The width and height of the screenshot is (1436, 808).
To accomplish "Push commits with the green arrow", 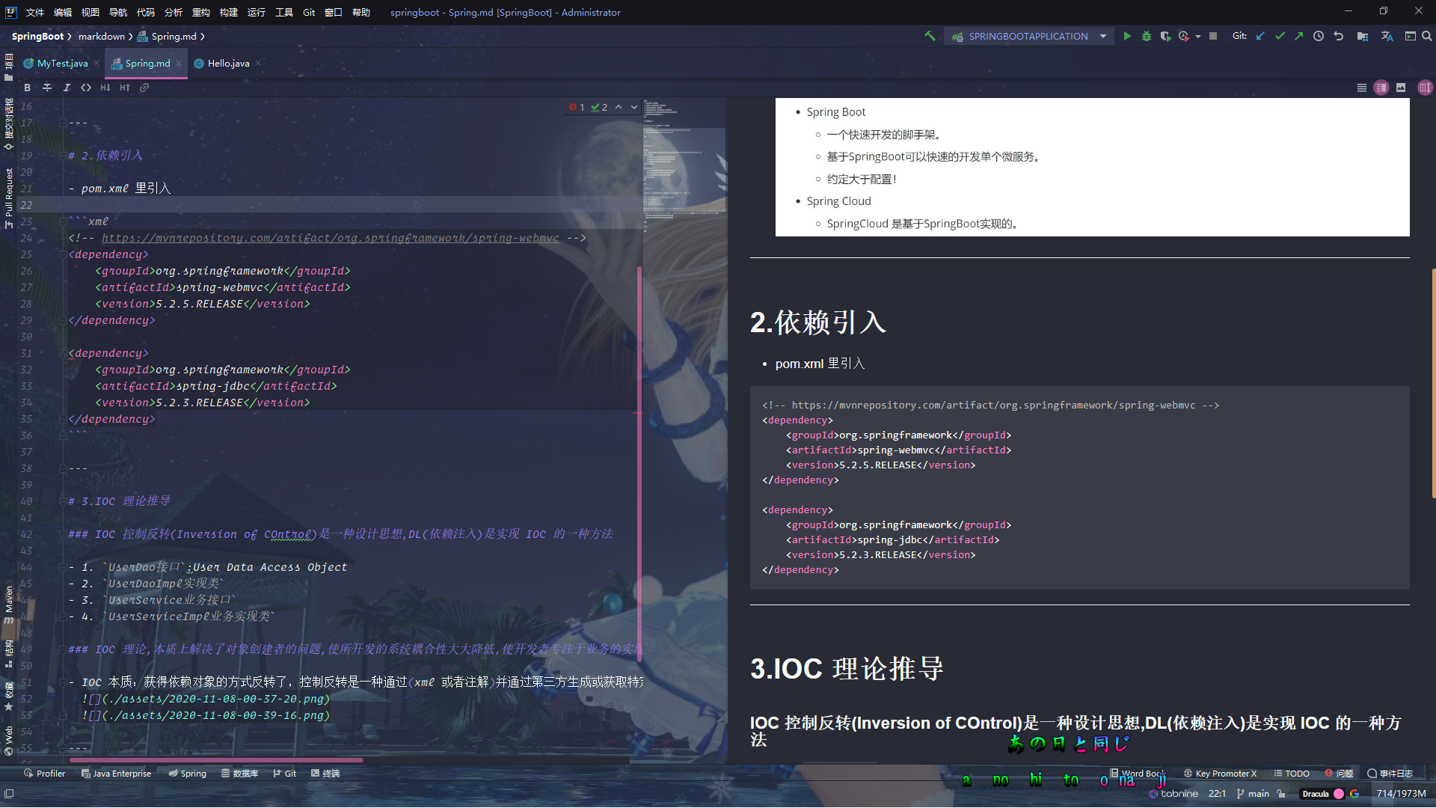I will 1299,36.
